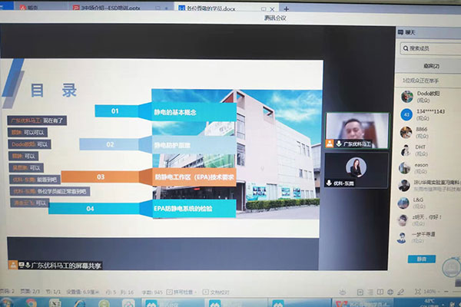Click avatar of participant L&G

[405, 203]
